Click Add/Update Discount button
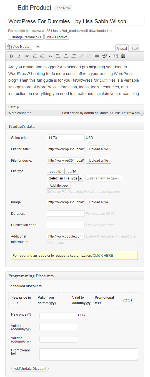 30,369
